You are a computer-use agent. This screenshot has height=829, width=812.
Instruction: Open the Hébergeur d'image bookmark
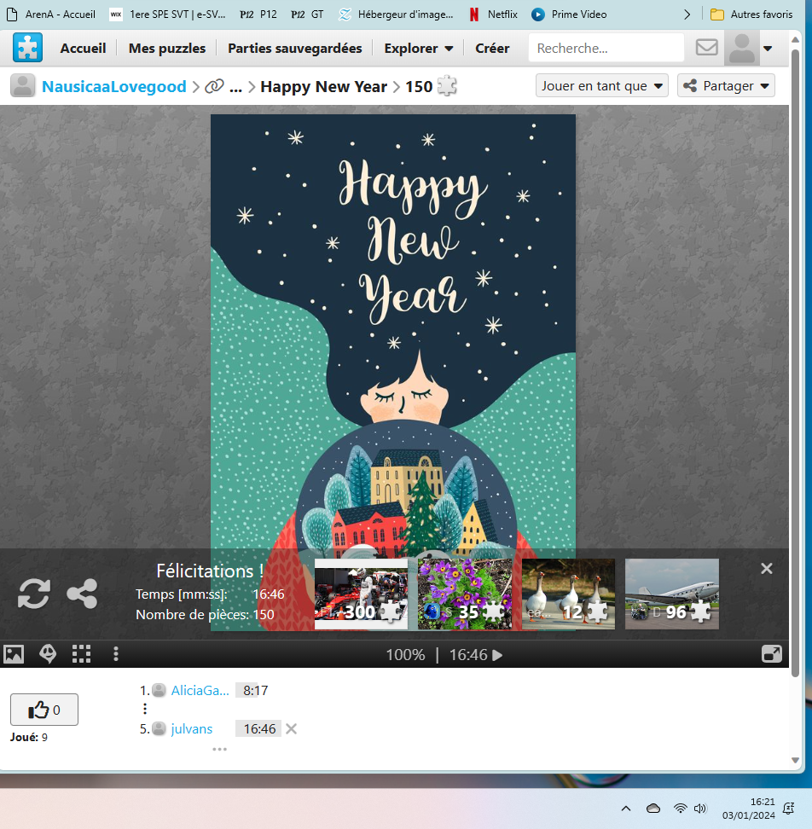[x=396, y=14]
